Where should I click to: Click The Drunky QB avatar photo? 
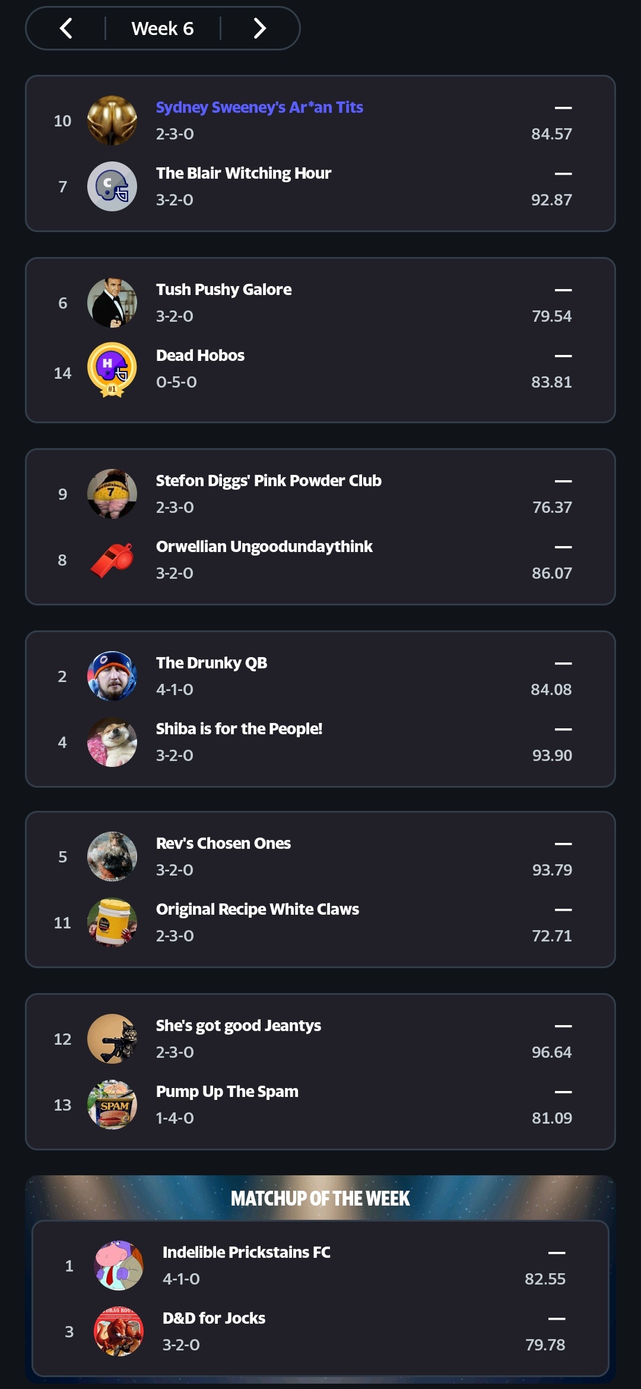[112, 676]
